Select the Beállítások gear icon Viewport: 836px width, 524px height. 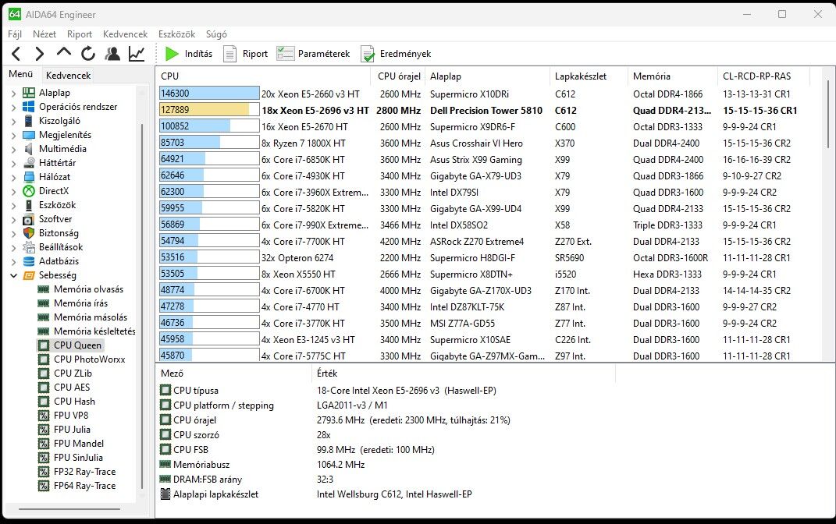(x=29, y=247)
